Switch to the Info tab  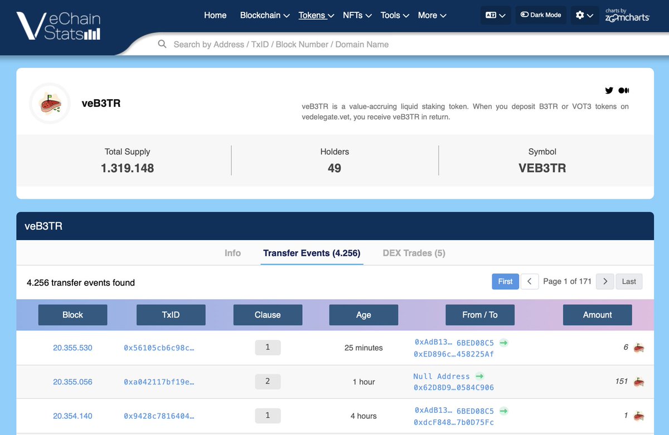tap(232, 253)
